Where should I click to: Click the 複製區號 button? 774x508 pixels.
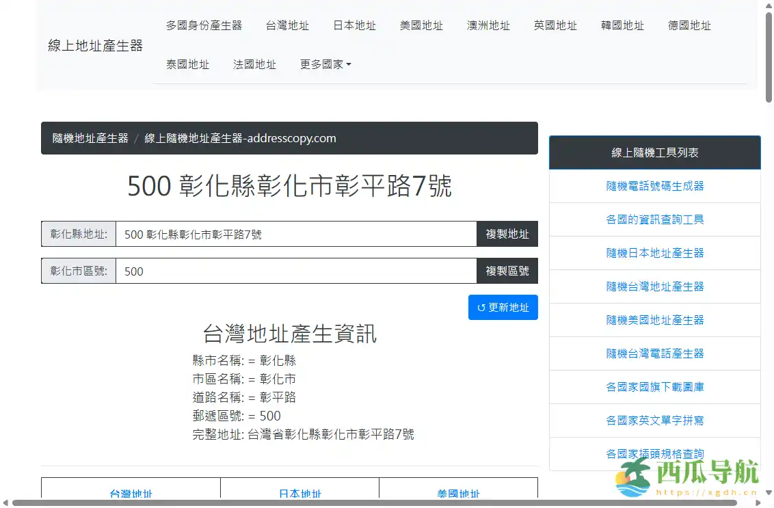[507, 271]
